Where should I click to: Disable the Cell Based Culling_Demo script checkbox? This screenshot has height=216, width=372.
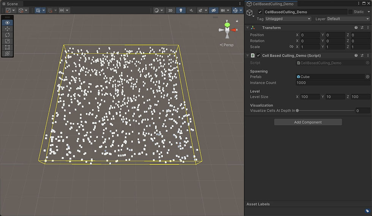point(259,55)
